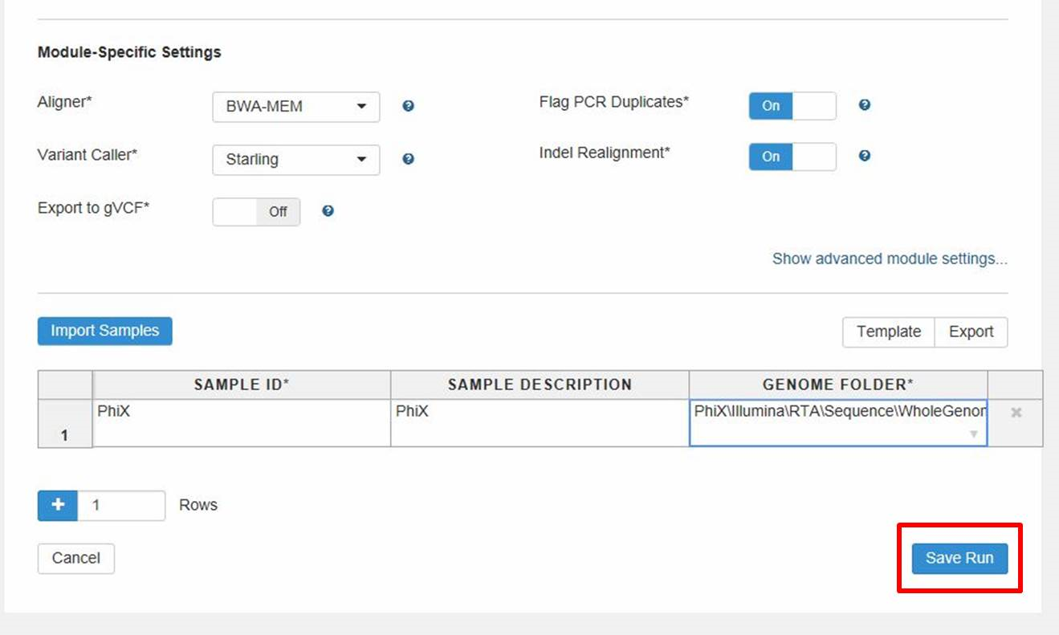Image resolution: width=1059 pixels, height=635 pixels.
Task: Open Genome Folder dropdown arrow in row 1
Action: pos(973,434)
